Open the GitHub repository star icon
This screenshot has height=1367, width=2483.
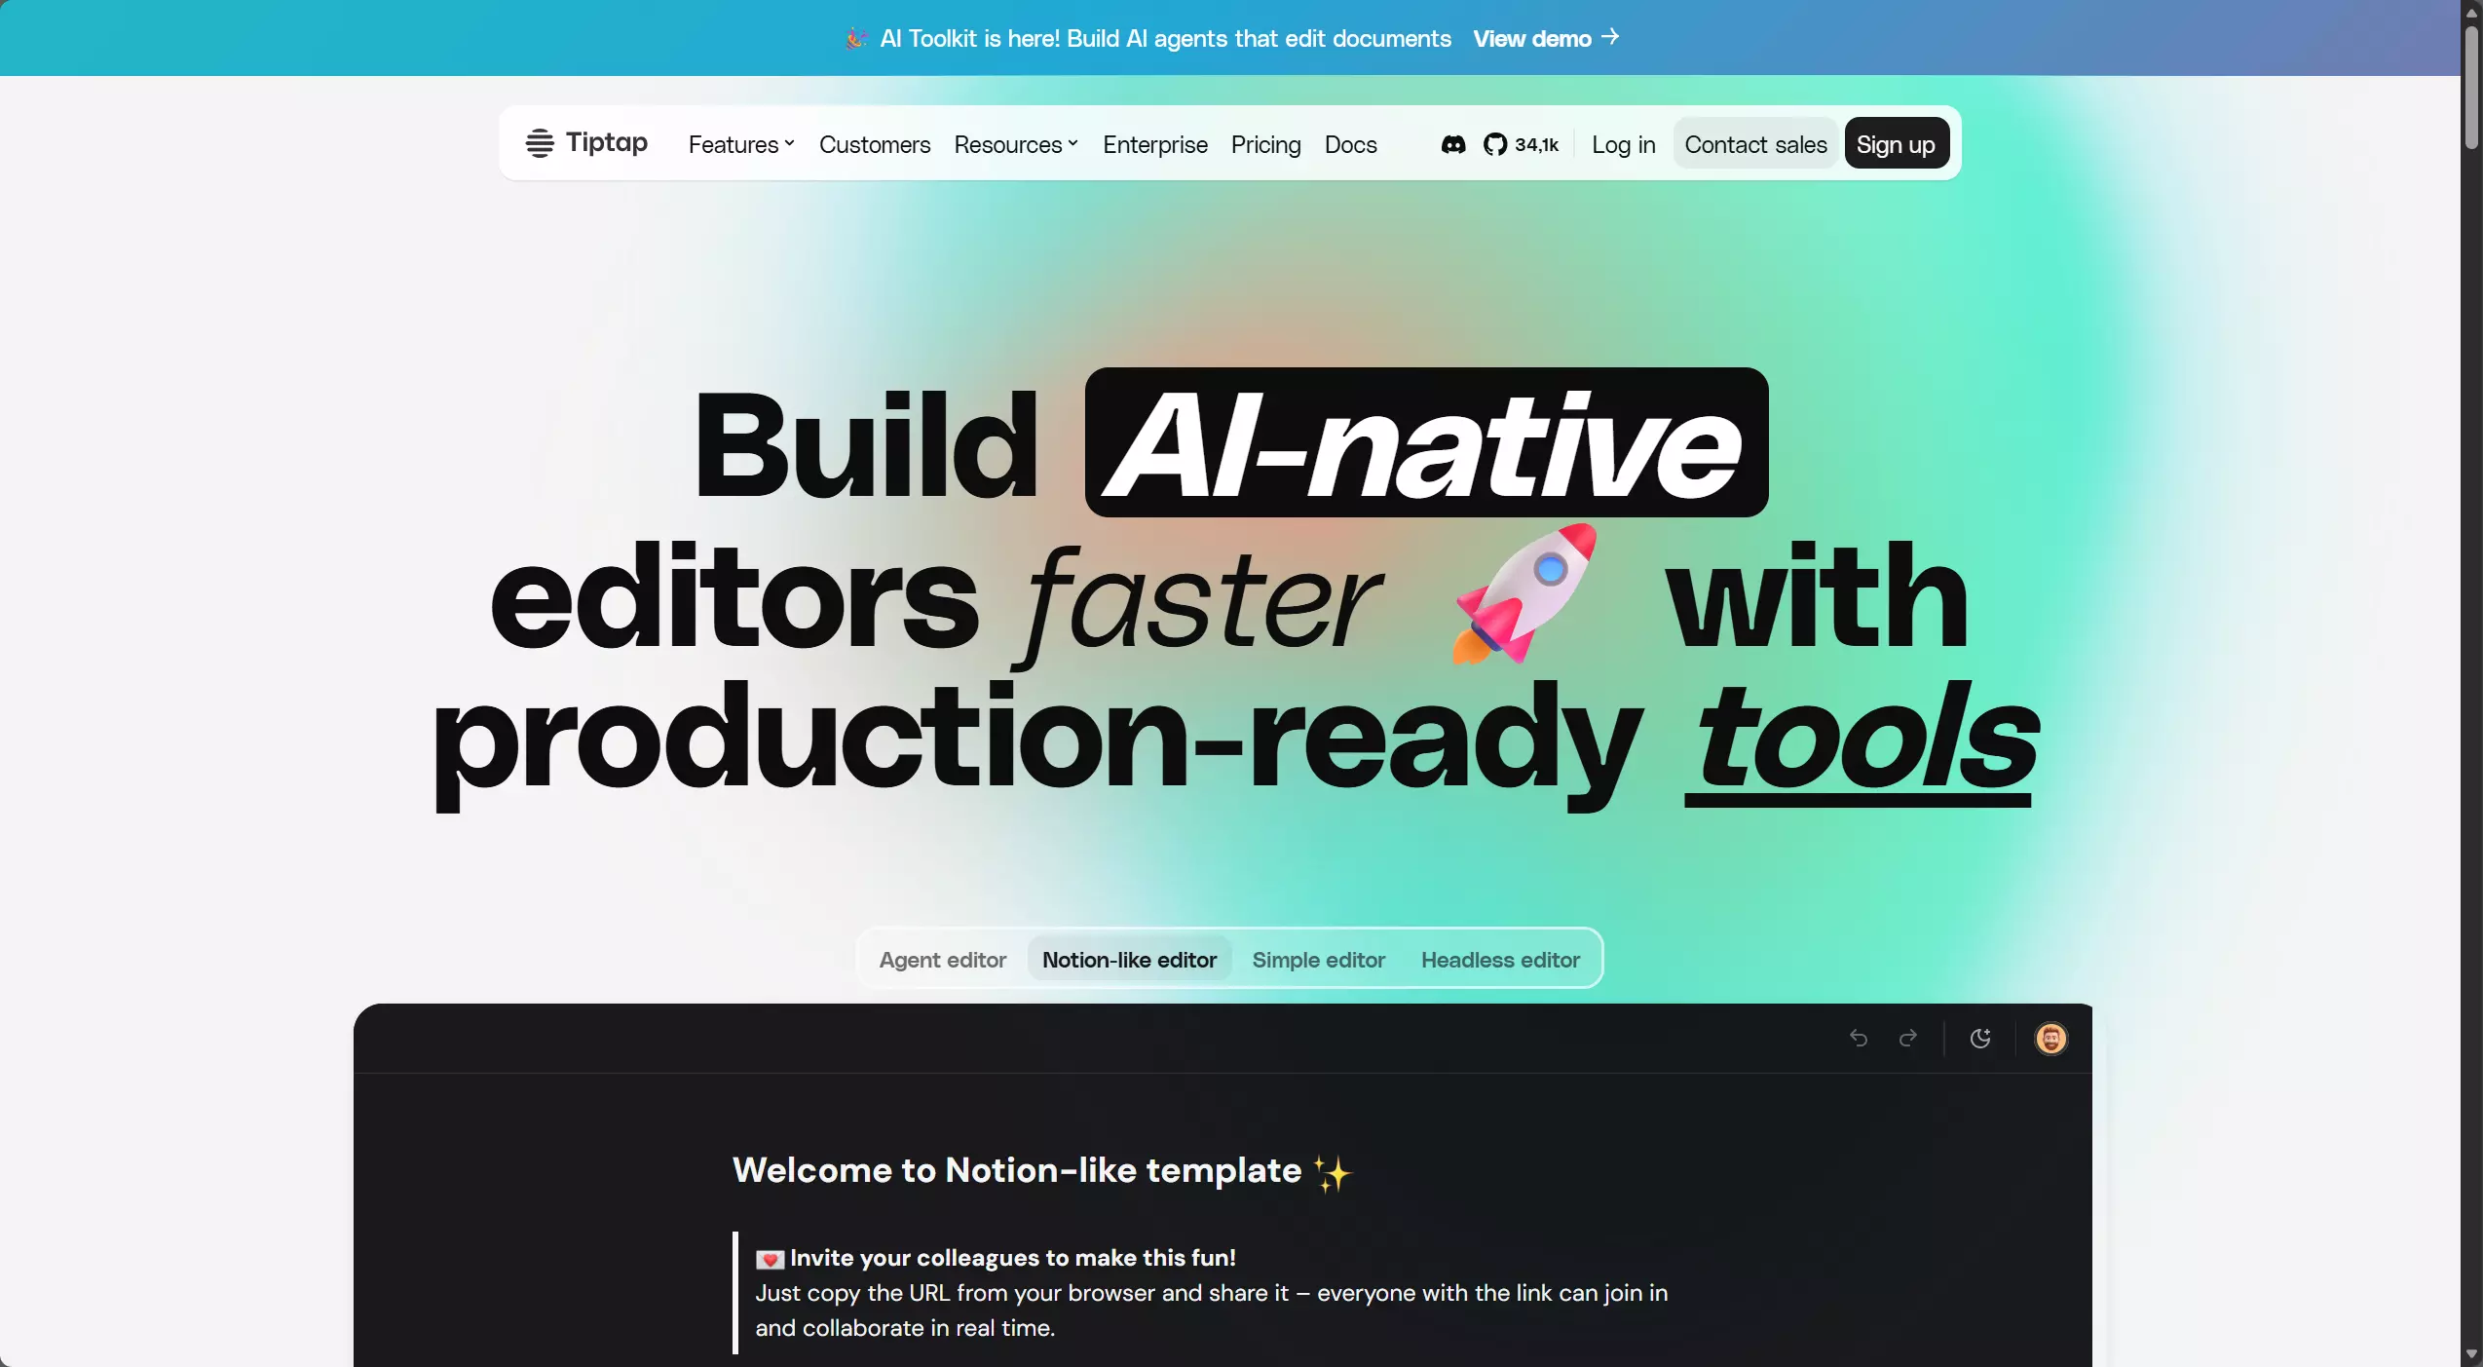click(x=1494, y=144)
